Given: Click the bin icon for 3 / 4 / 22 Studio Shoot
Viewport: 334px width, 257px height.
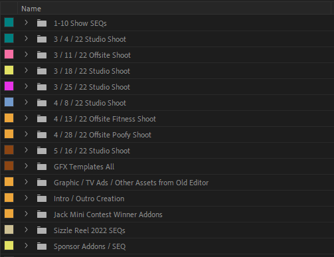Looking at the screenshot, I should pyautogui.click(x=42, y=39).
